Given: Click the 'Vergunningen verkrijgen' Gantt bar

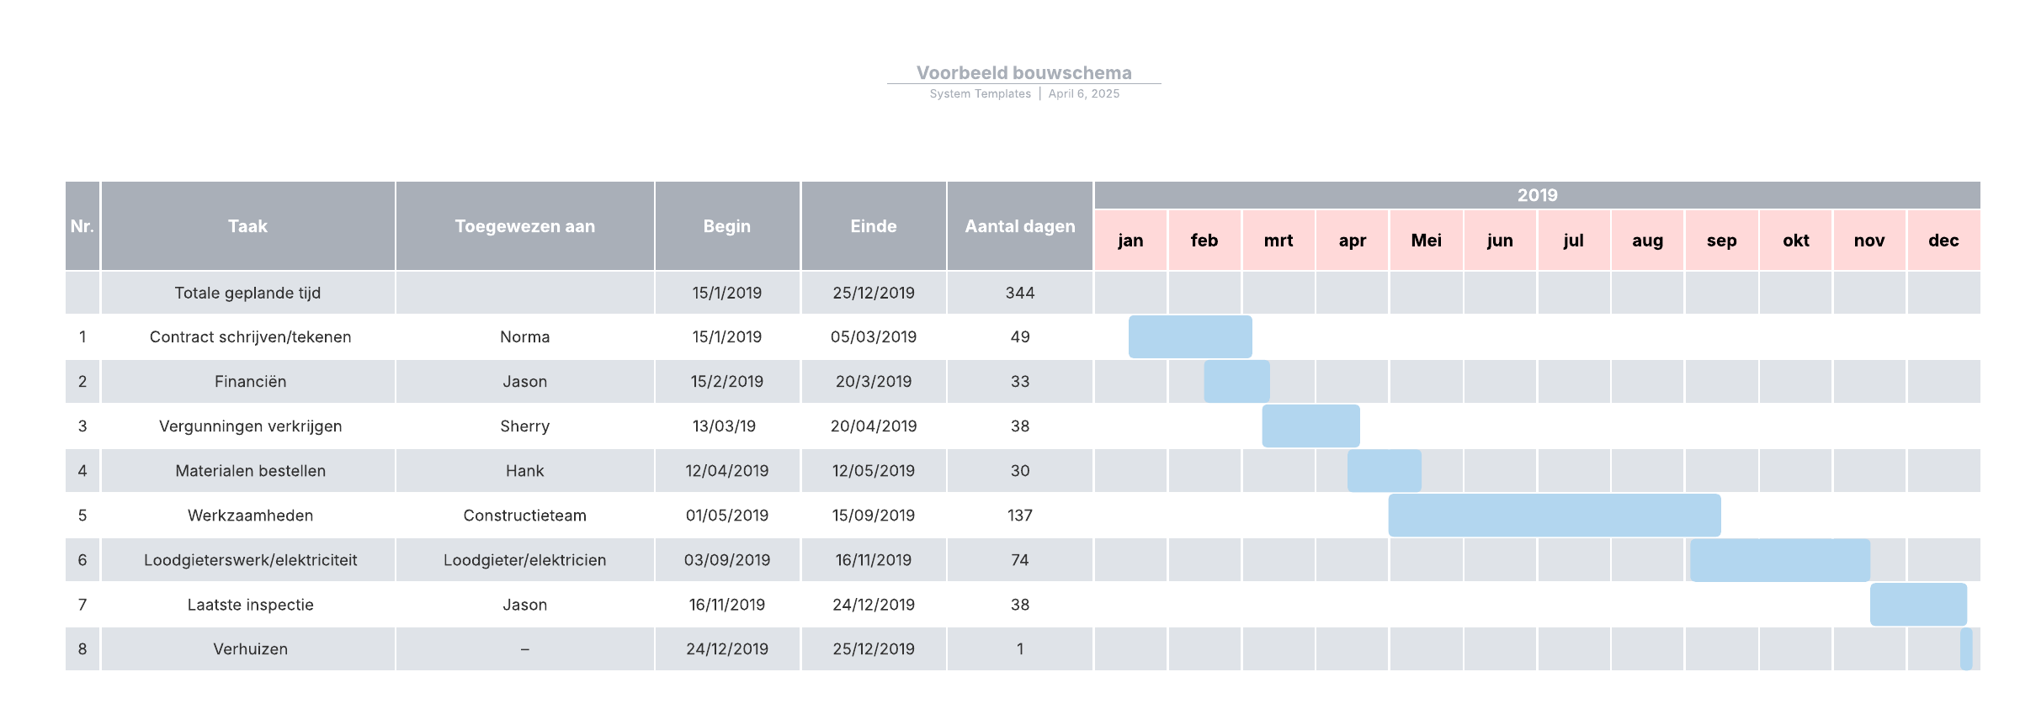Looking at the screenshot, I should 1310,426.
